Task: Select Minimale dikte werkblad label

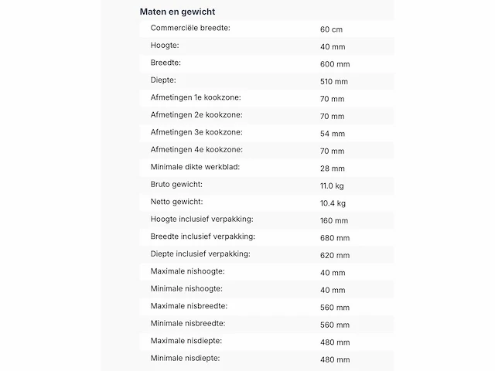Action: coord(195,167)
